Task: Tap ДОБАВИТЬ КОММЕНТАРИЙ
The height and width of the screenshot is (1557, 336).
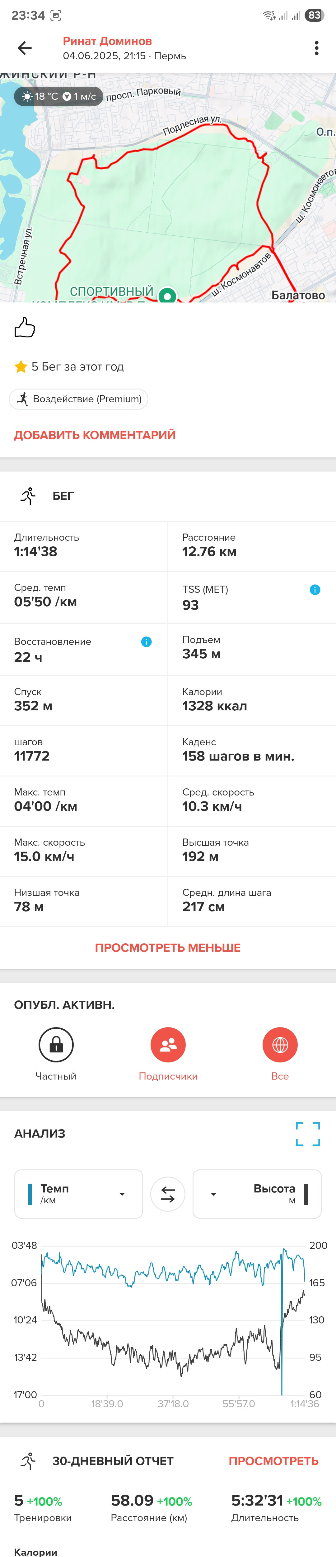Action: 95,435
